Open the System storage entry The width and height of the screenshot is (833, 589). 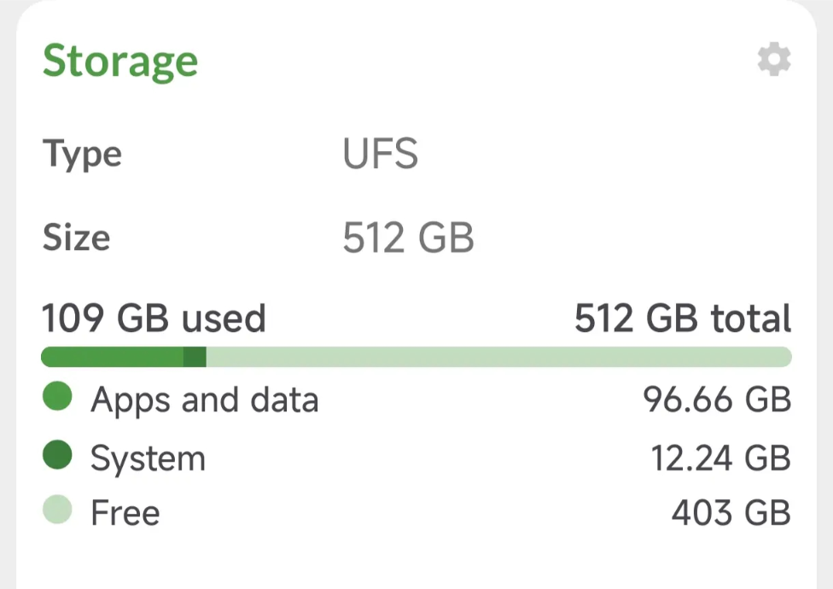pos(149,458)
